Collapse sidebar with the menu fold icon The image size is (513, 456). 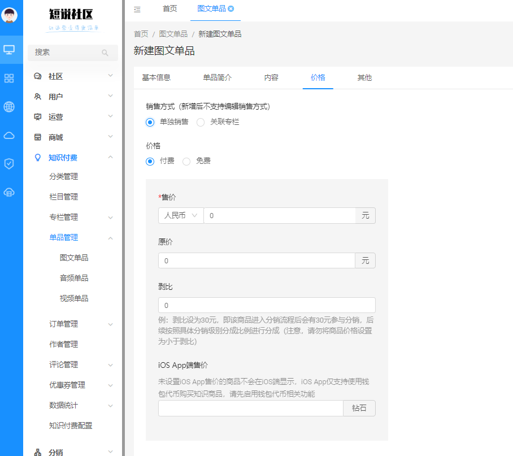pos(137,10)
